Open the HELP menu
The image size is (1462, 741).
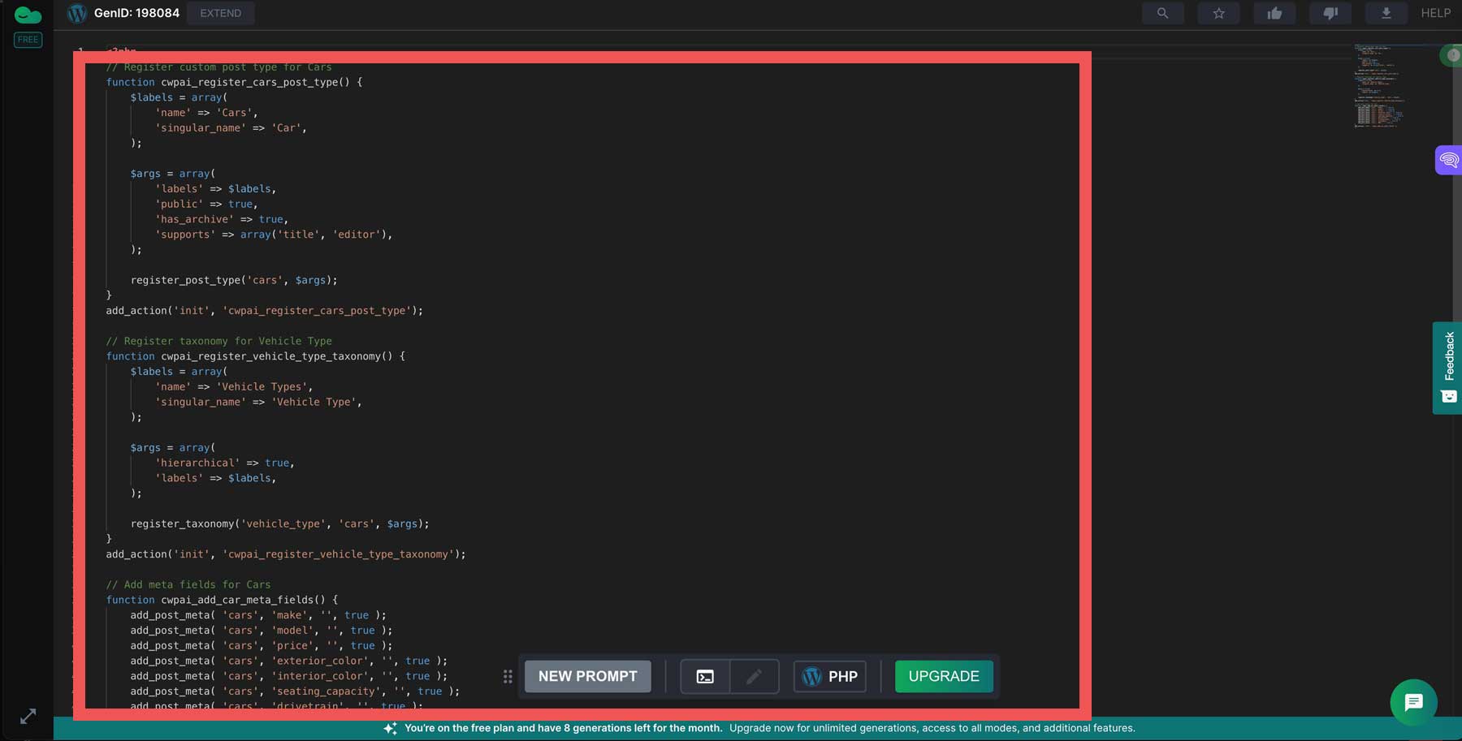pyautogui.click(x=1435, y=13)
